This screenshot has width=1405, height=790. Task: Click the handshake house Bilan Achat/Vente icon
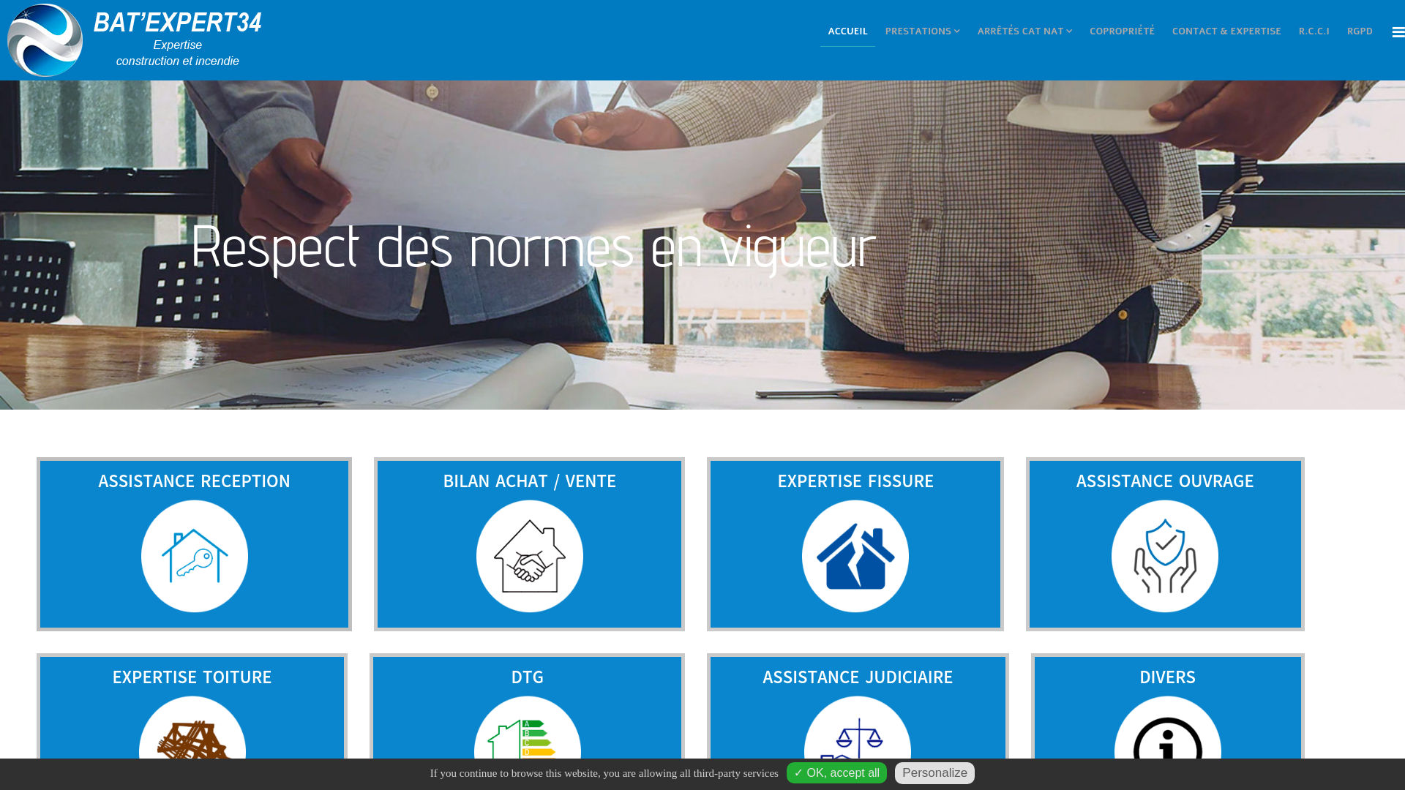pyautogui.click(x=530, y=556)
